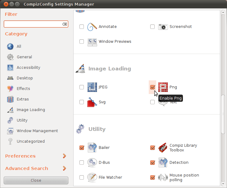227x188 pixels.
Task: Open the Preferences section label
Action: (20, 156)
